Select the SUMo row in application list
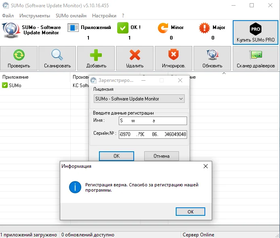Viewport: 280px width, 238px height. coord(44,86)
